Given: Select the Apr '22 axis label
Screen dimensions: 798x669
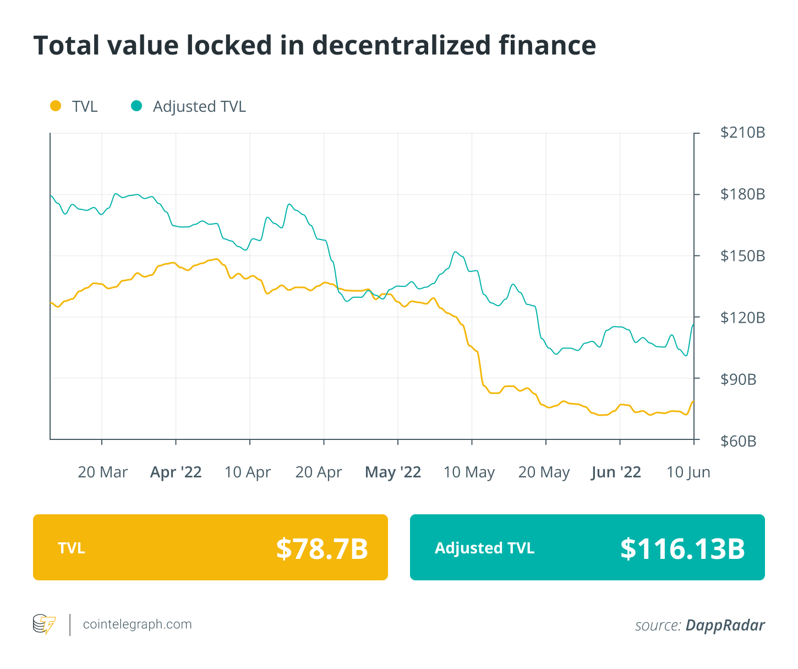Looking at the screenshot, I should click(x=176, y=472).
